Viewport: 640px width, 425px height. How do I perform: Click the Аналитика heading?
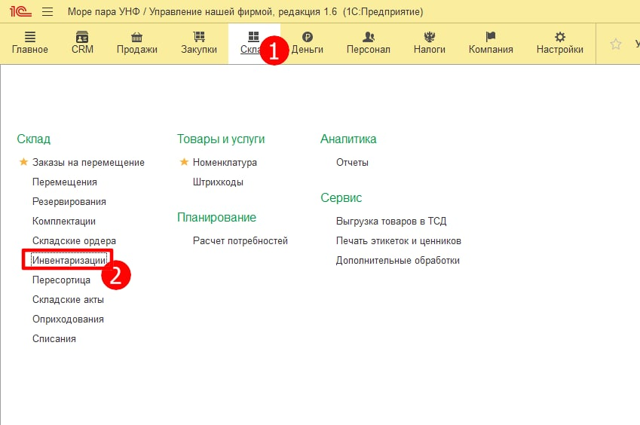coord(348,139)
